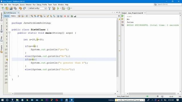
Task: Click the New File toolbar icon
Action: coord(3,8)
